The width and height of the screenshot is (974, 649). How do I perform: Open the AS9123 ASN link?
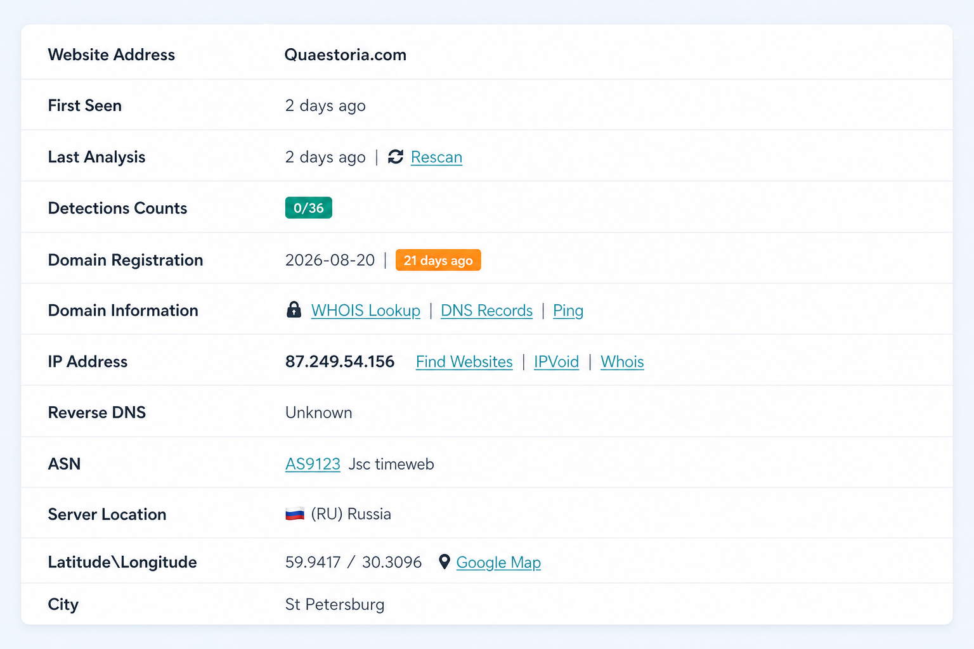pyautogui.click(x=313, y=463)
